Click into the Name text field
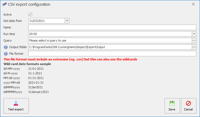The image size is (200, 117). [112, 27]
